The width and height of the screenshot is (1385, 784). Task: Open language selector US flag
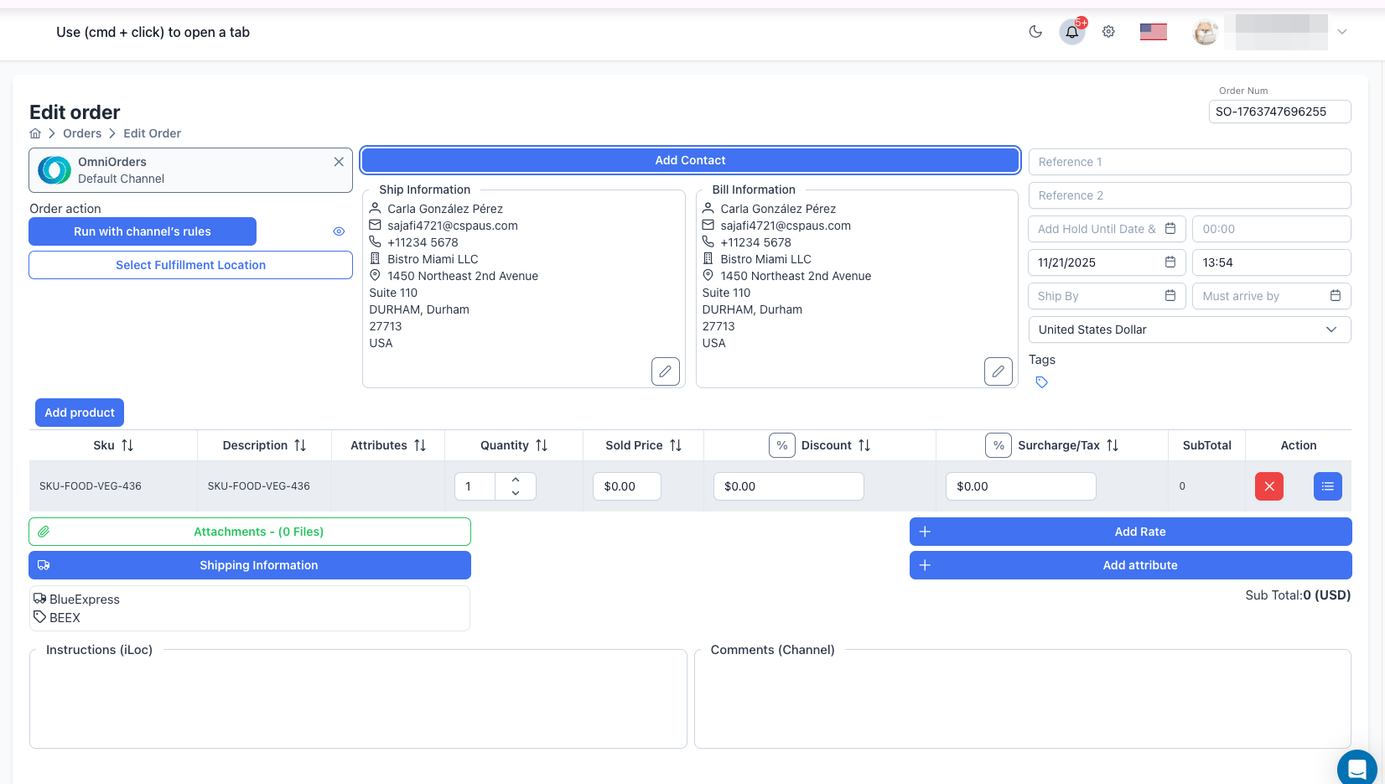click(1153, 32)
